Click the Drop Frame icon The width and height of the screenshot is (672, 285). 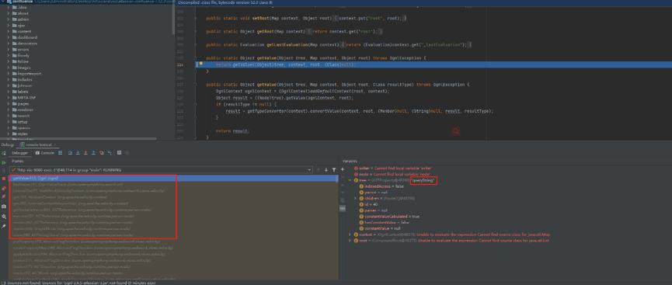pyautogui.click(x=101, y=152)
